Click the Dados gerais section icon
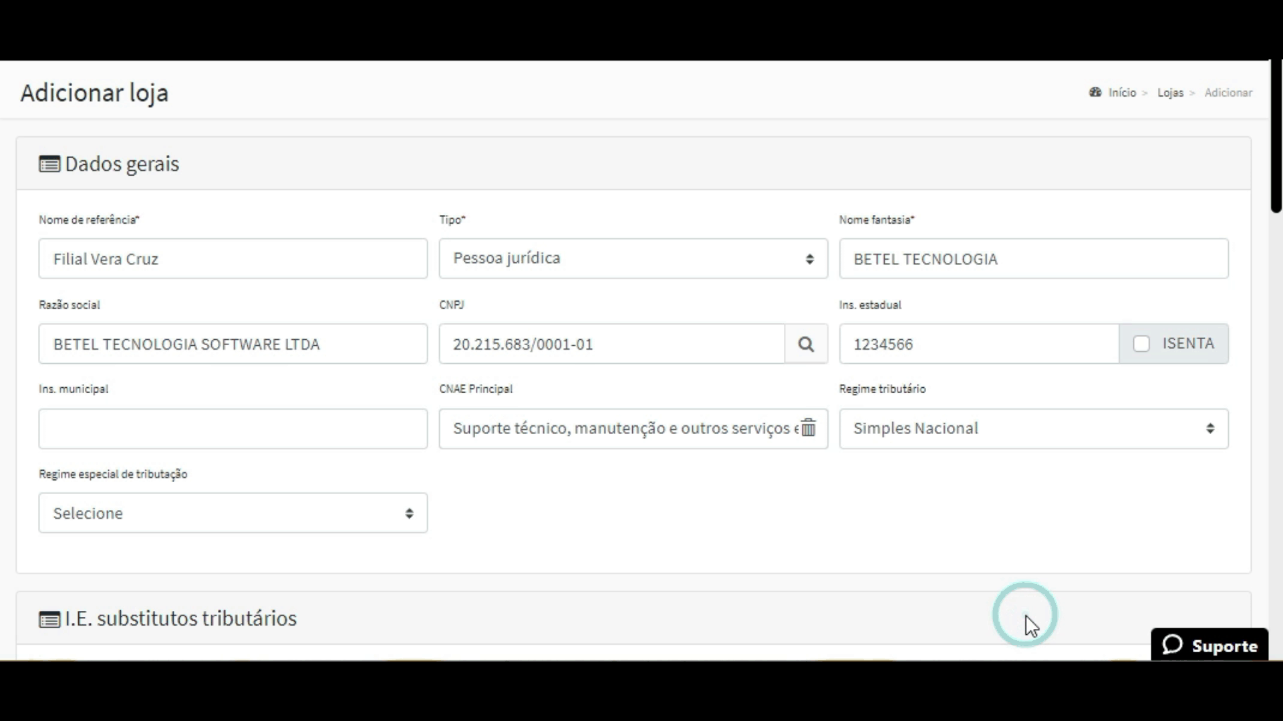 coord(49,164)
